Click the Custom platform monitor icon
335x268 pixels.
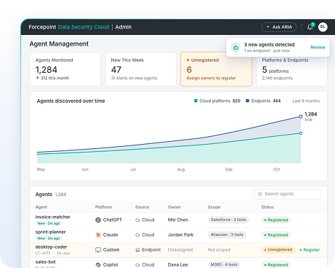click(x=98, y=250)
